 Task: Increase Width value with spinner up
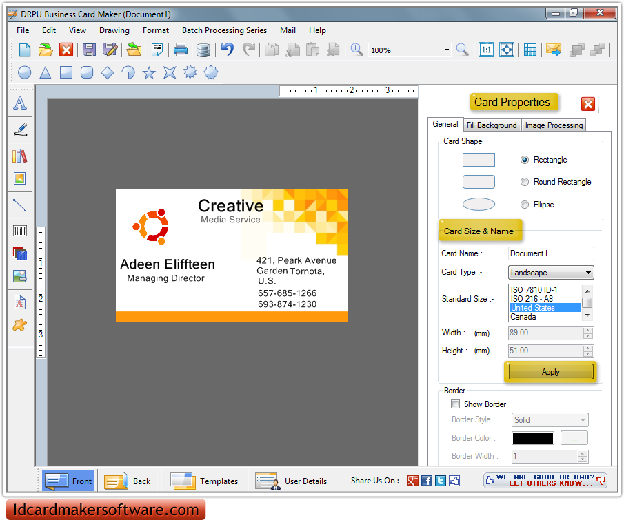[x=587, y=330]
